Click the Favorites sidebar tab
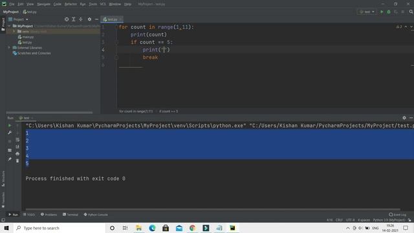Screen dimensions: 414x233 click(3, 200)
